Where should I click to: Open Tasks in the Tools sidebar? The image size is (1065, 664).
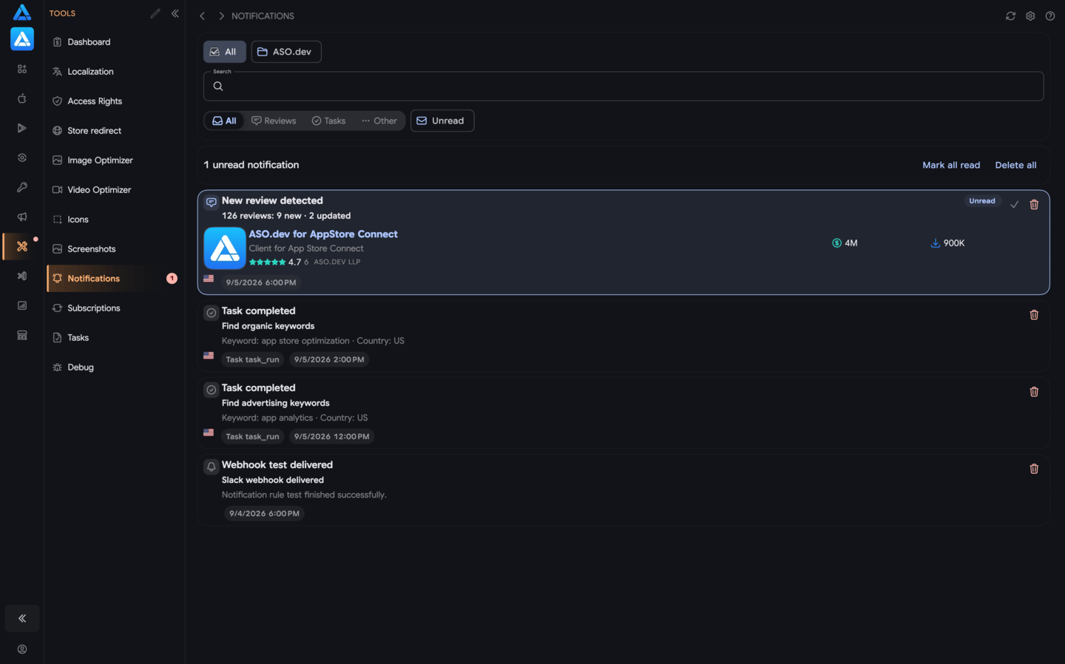(114, 338)
